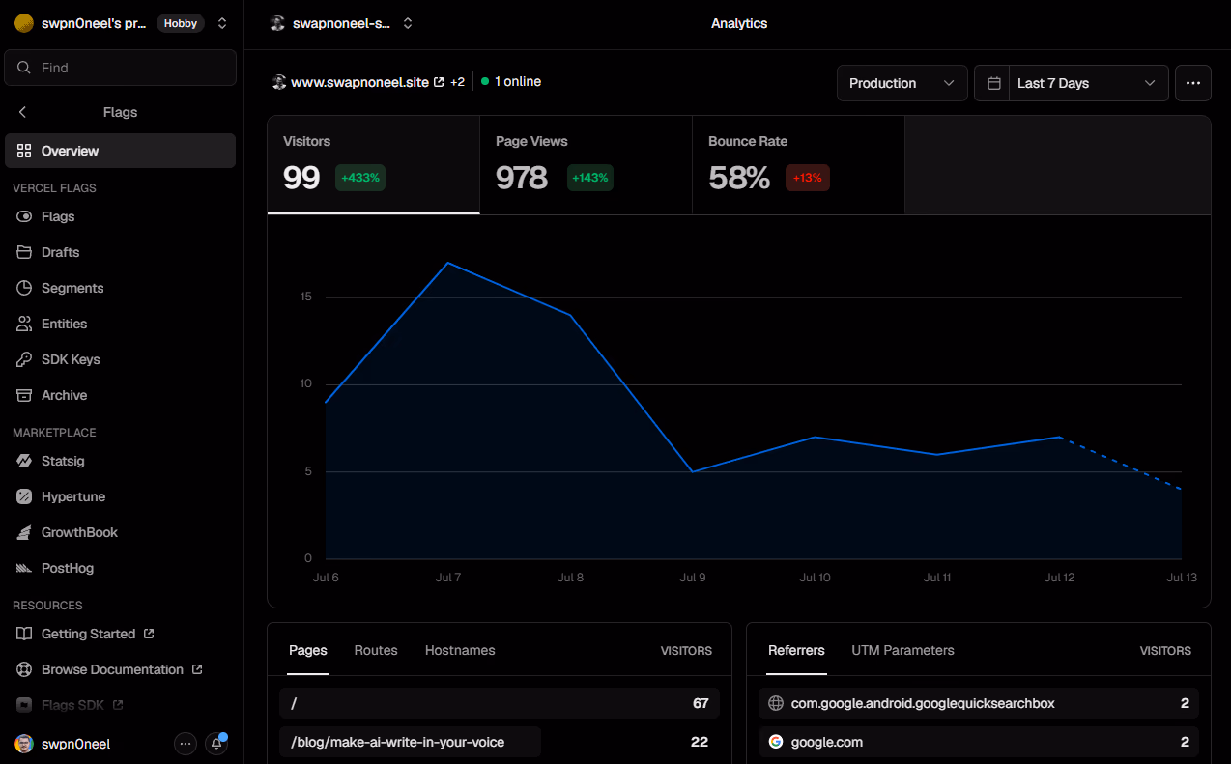Switch to the Hostnames tab
Screen dimensions: 1231x764
[x=460, y=650]
